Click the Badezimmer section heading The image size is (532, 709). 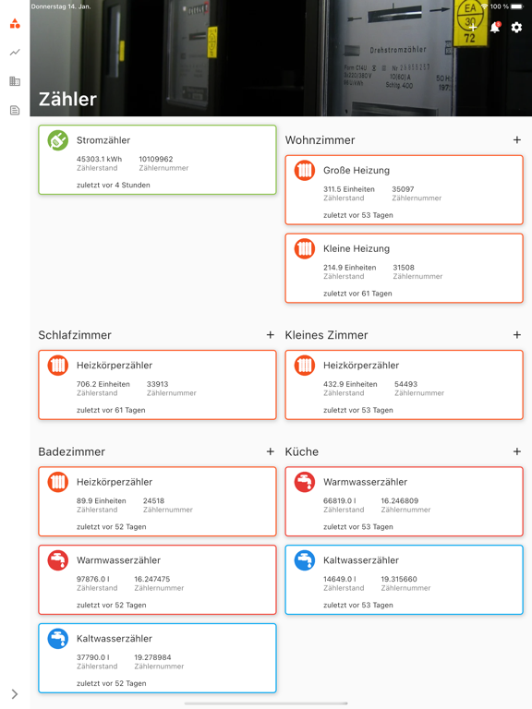71,451
